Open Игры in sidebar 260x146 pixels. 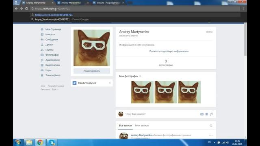click(48, 70)
